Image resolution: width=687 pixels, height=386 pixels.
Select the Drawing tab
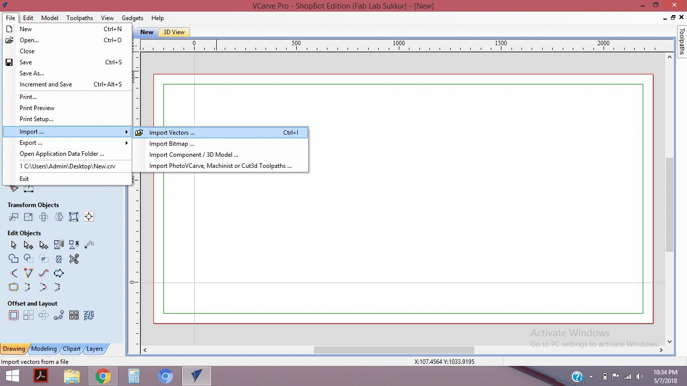[14, 349]
